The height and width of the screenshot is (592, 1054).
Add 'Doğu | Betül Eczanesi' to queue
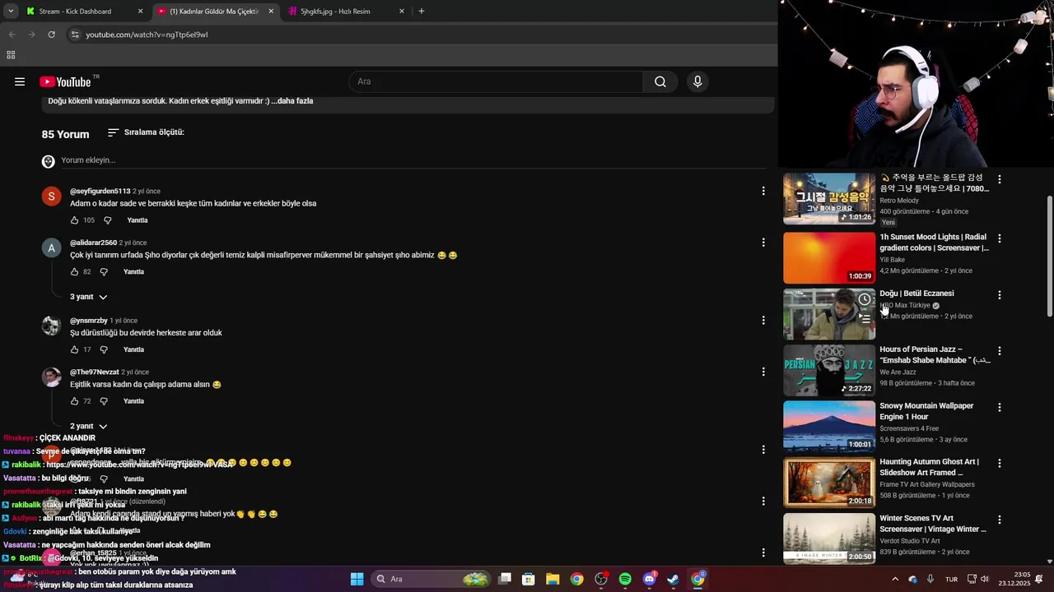[x=864, y=318]
